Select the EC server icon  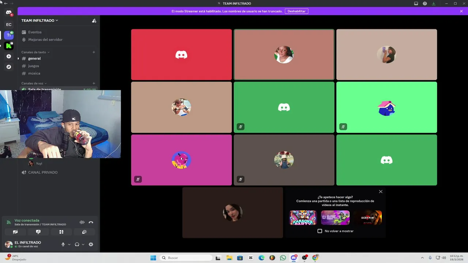click(9, 24)
